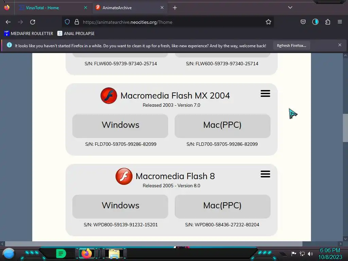This screenshot has width=348, height=261.
Task: Expand the list all tabs chevron
Action: tap(290, 7)
